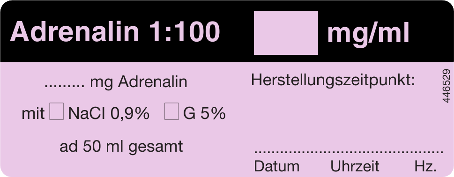
Task: Click the Hz. label
Action: (425, 166)
